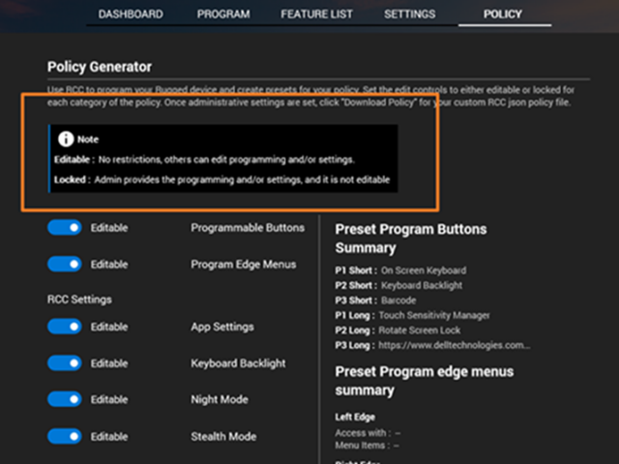Image resolution: width=619 pixels, height=464 pixels.
Task: Toggle the Stealth Mode editable switch
Action: (64, 436)
